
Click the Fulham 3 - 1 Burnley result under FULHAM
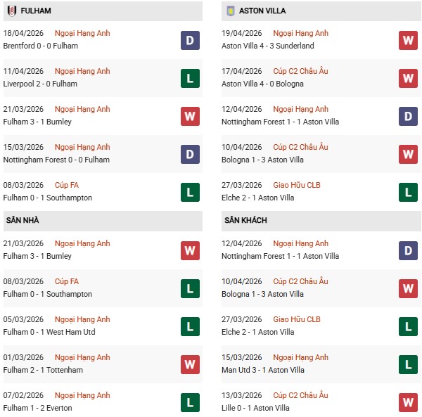38,122
